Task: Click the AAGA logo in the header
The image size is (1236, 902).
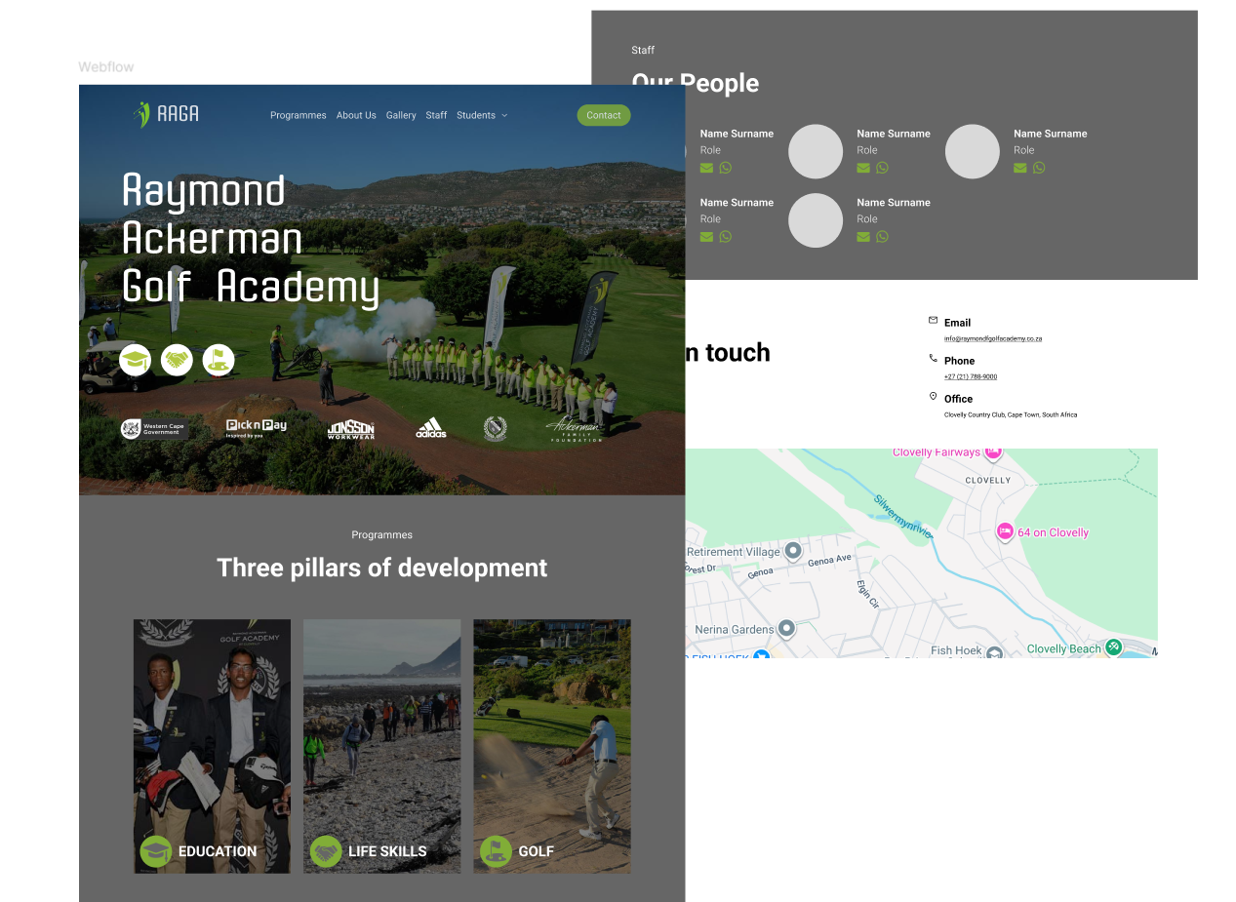Action: click(x=166, y=115)
